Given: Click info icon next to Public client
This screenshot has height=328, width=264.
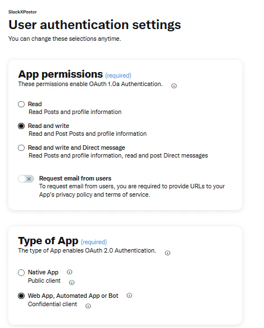Looking at the screenshot, I should tap(72, 283).
